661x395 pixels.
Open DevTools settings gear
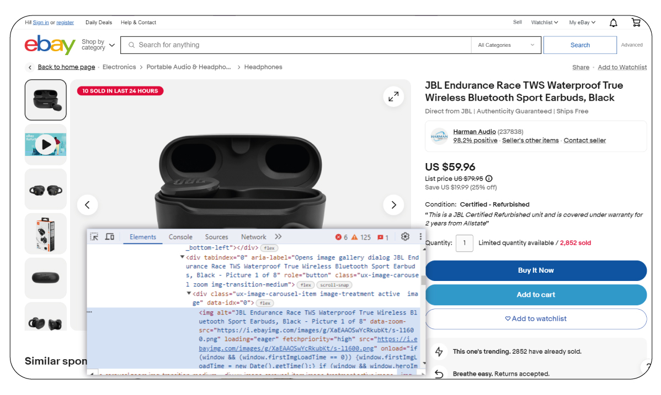click(x=405, y=237)
